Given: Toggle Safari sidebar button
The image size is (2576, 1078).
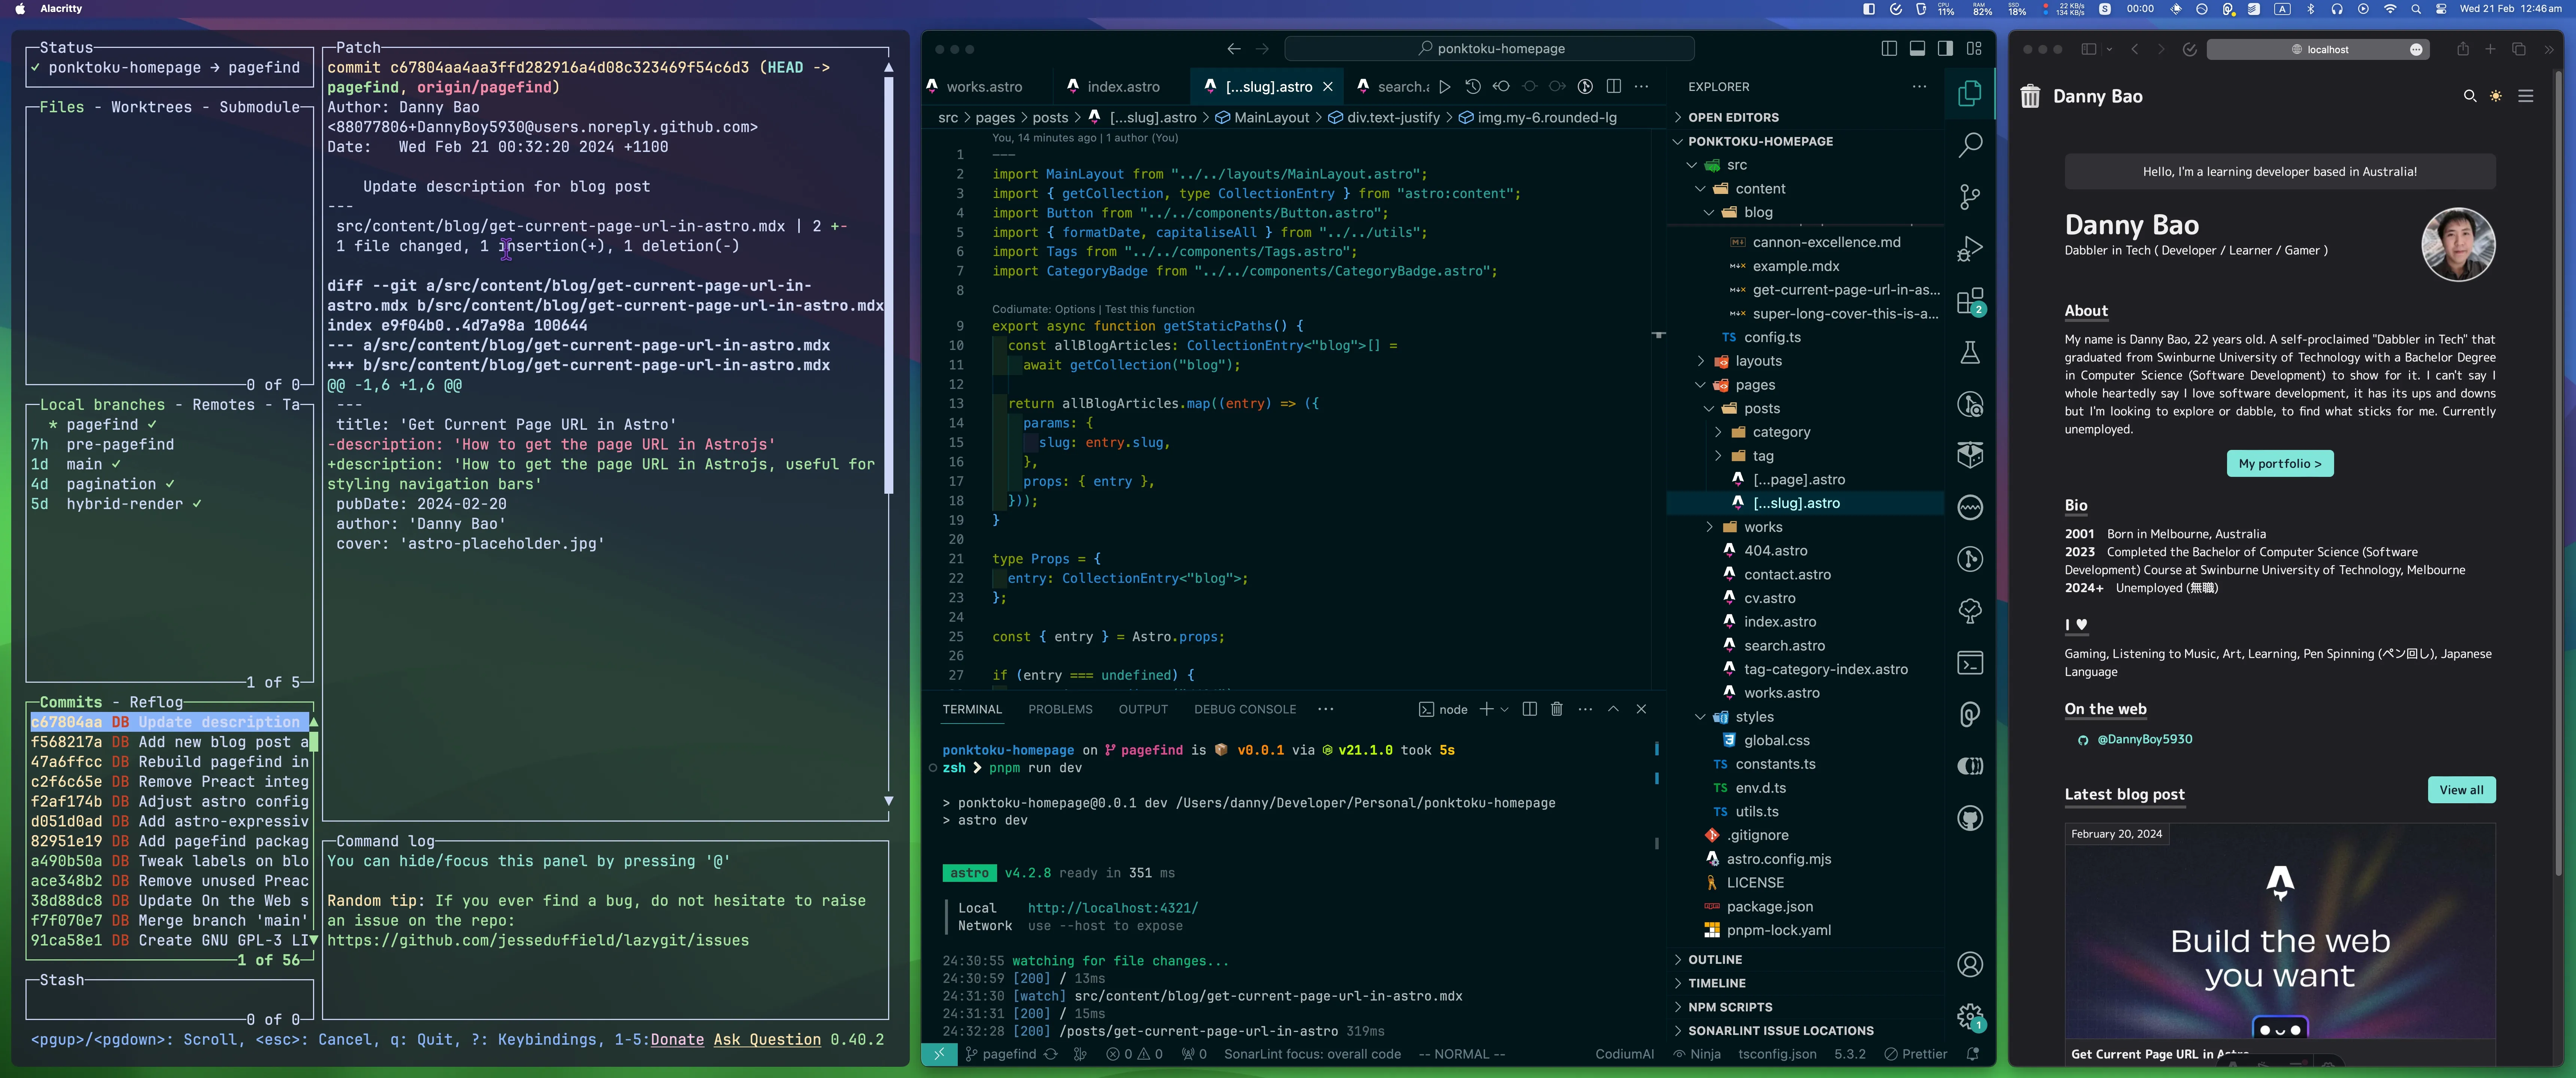Looking at the screenshot, I should click(x=2088, y=49).
